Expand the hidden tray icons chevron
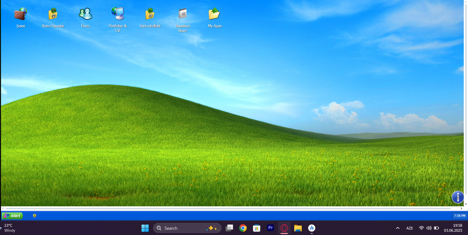The image size is (468, 235). point(398,228)
